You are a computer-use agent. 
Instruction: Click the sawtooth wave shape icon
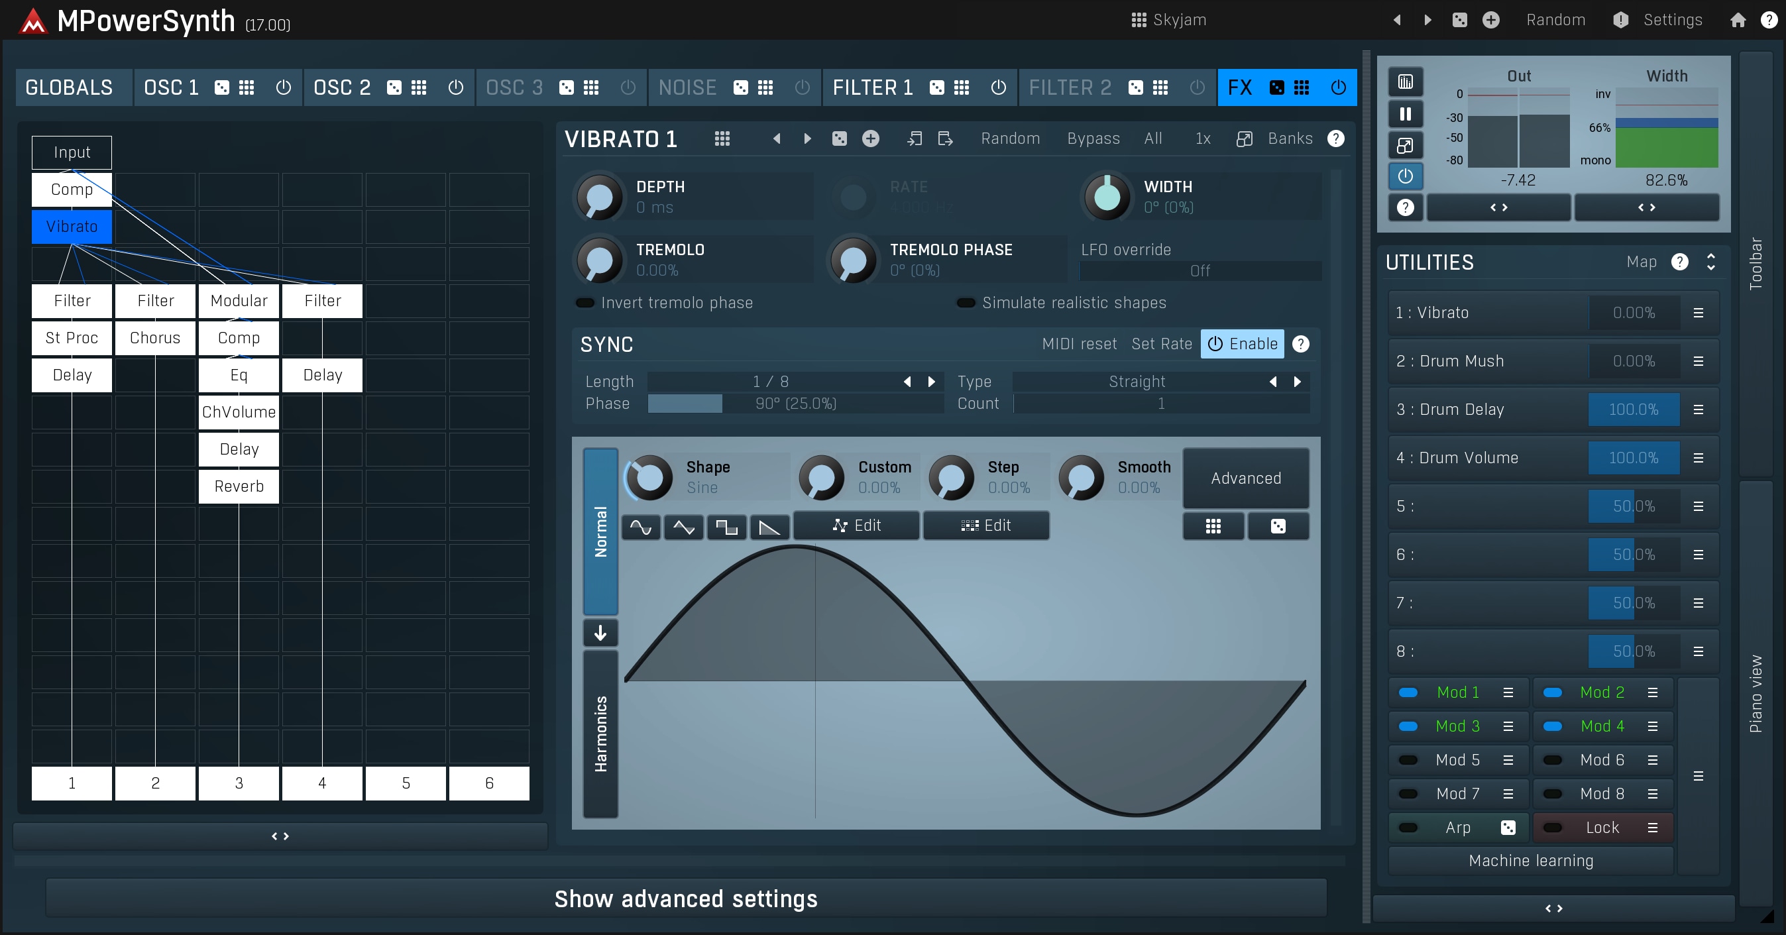769,527
